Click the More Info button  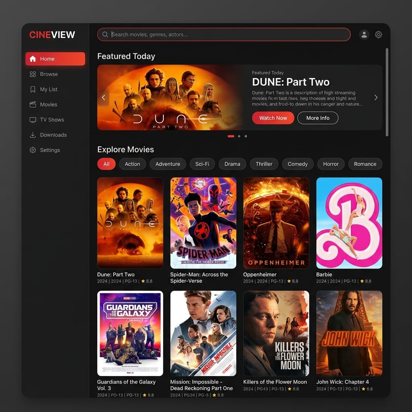[318, 118]
